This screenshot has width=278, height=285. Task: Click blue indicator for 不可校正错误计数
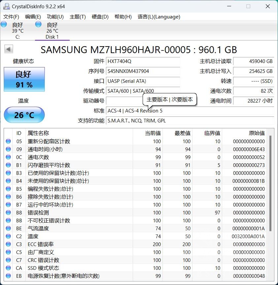(8, 220)
